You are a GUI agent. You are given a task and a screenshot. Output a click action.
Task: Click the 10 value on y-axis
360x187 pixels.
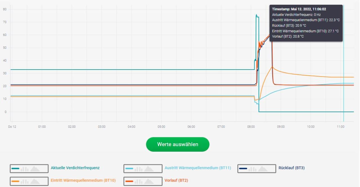point(5,99)
